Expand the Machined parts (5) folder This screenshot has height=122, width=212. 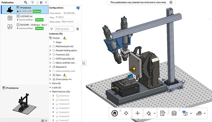coord(50,46)
